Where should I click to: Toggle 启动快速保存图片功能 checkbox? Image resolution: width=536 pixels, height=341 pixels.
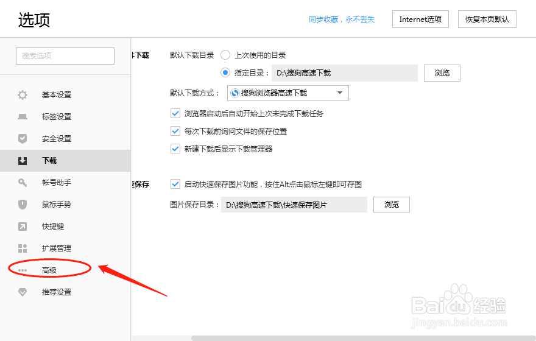(x=175, y=184)
